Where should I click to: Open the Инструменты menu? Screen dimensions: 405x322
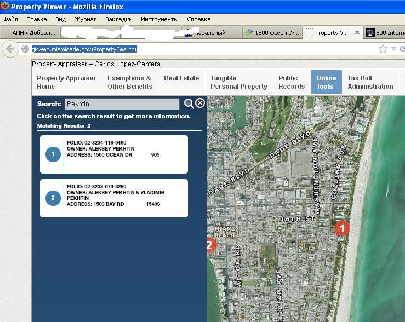[x=159, y=19]
